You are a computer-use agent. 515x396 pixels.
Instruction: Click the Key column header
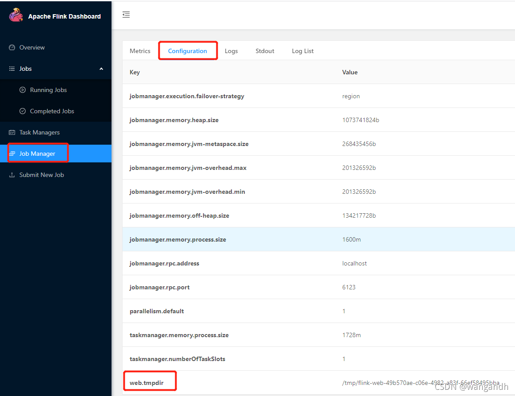(x=135, y=72)
